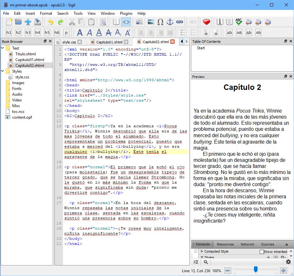Show more inspector tabs with » chevron

286,244
